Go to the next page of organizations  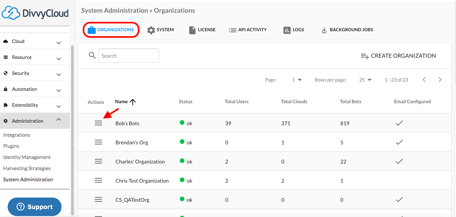point(440,80)
